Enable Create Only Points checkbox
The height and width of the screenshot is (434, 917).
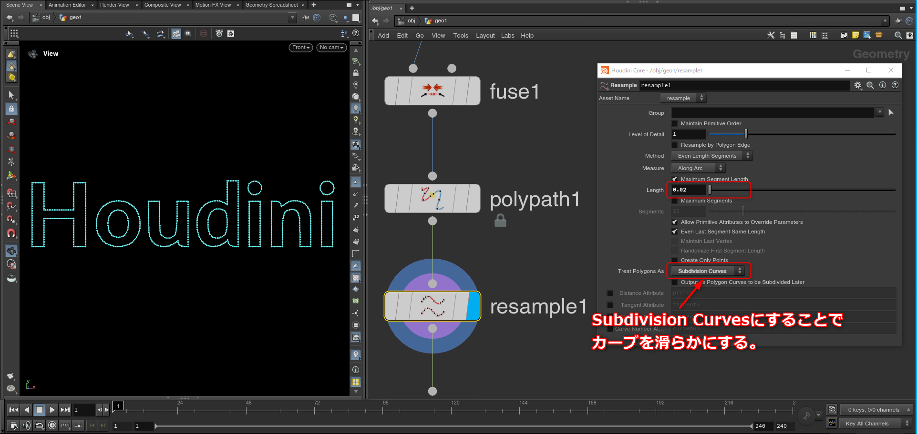(x=675, y=260)
